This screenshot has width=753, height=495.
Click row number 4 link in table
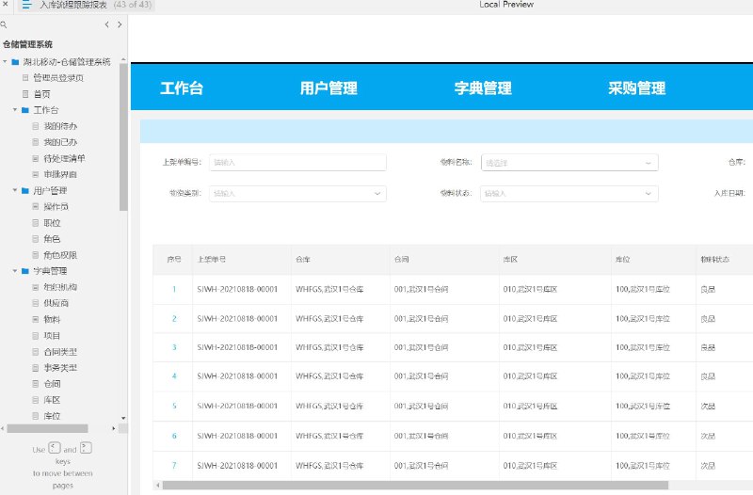coord(174,375)
